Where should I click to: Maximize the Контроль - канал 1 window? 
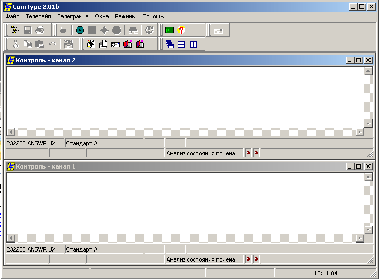click(x=359, y=166)
